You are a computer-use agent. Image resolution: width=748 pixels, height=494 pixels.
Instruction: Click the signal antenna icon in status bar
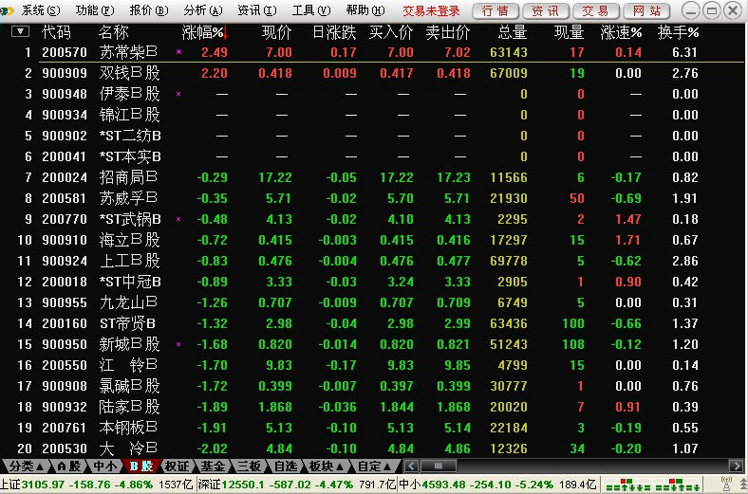pos(726,484)
